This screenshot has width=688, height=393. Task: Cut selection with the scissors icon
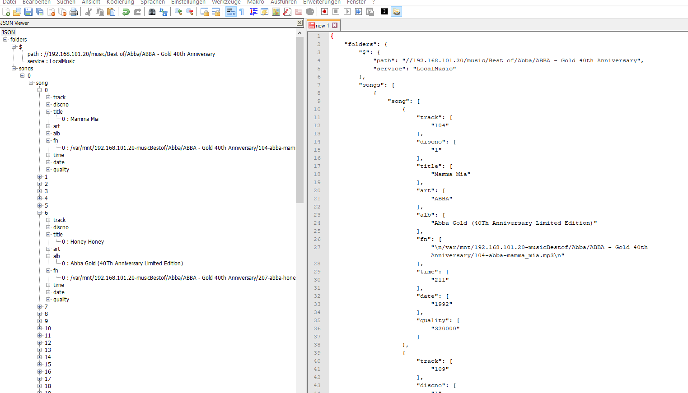89,12
